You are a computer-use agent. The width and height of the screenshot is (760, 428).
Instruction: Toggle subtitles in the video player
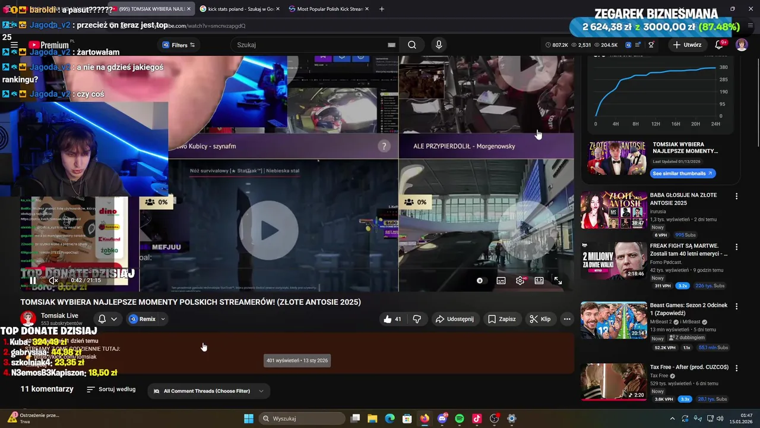501,281
